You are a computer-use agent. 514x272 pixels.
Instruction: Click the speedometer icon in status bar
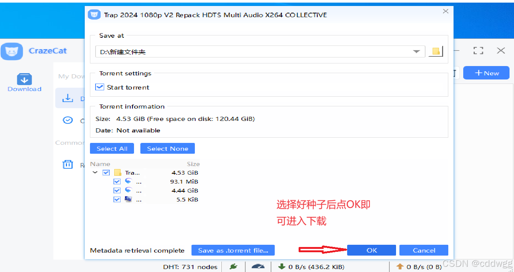click(x=258, y=267)
